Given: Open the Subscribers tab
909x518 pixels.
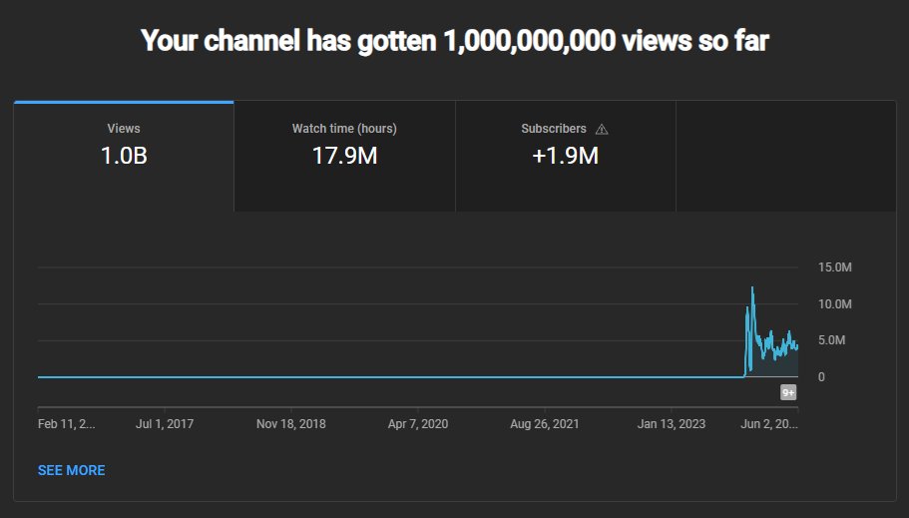Looking at the screenshot, I should (565, 157).
